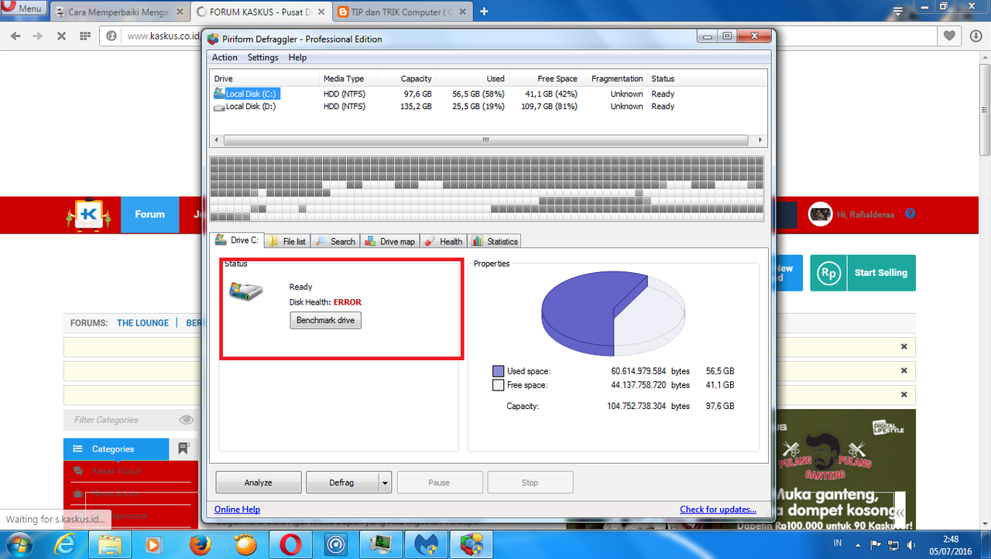The height and width of the screenshot is (559, 991).
Task: Click the Free space color swatch
Action: 499,385
